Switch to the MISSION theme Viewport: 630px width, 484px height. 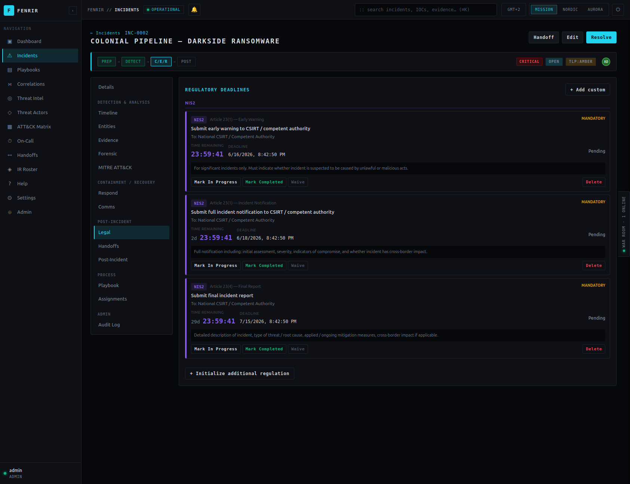point(544,10)
